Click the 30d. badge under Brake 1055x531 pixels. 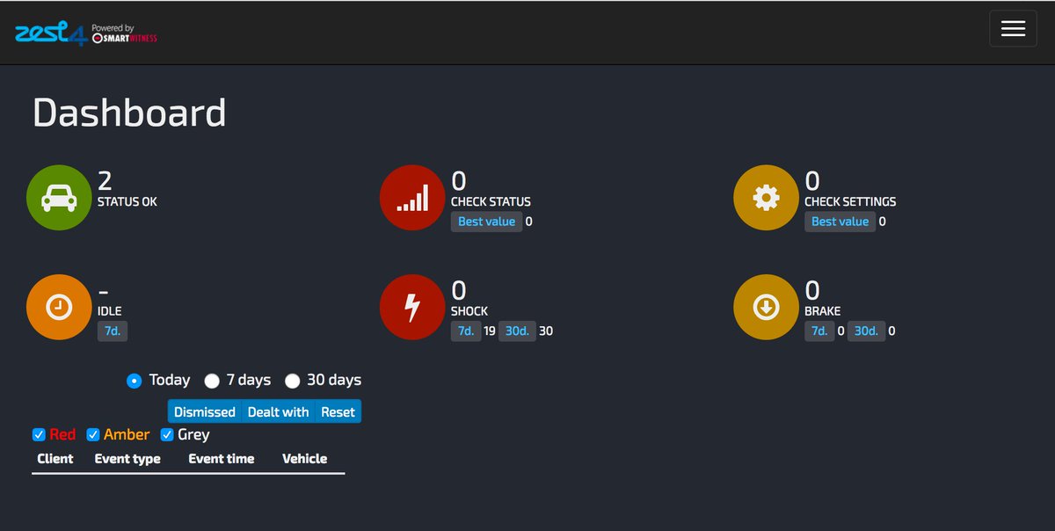[867, 331]
